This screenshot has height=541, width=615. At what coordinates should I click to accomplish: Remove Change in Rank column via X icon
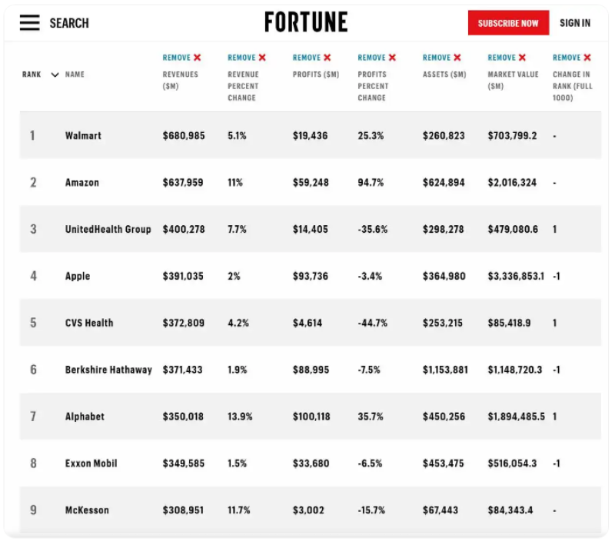pyautogui.click(x=587, y=58)
